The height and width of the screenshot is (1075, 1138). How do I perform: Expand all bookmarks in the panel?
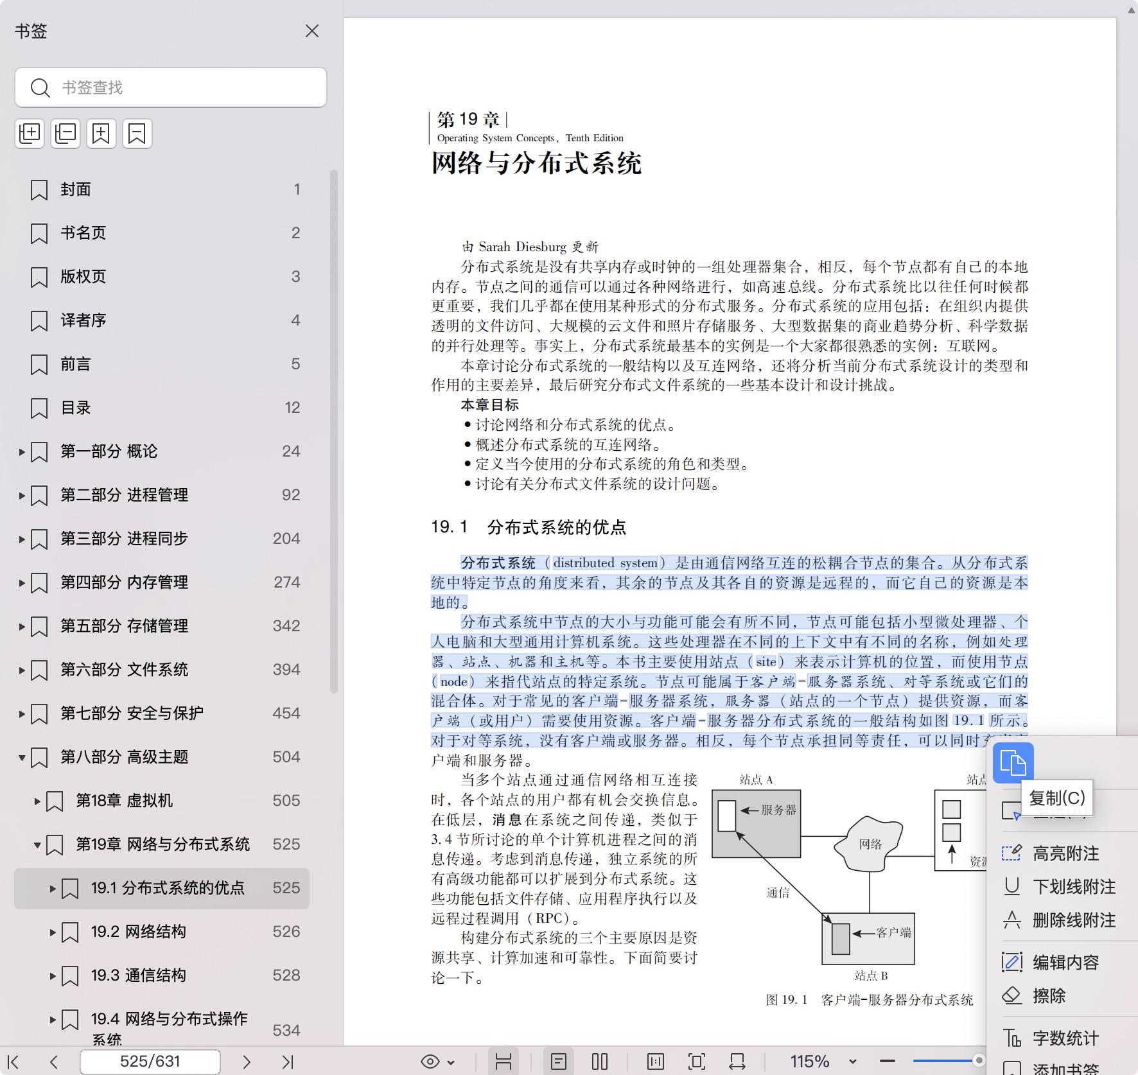click(x=30, y=134)
